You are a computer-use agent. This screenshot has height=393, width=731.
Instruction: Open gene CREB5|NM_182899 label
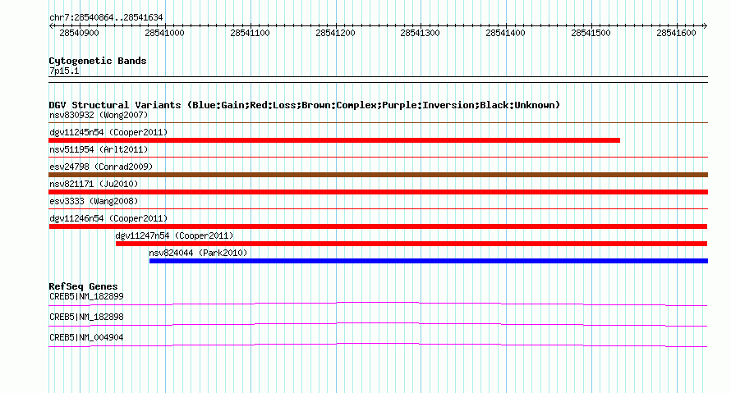(x=86, y=297)
